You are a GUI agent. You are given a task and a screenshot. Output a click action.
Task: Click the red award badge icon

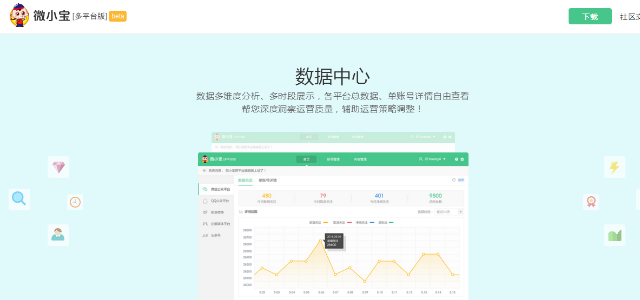591,202
